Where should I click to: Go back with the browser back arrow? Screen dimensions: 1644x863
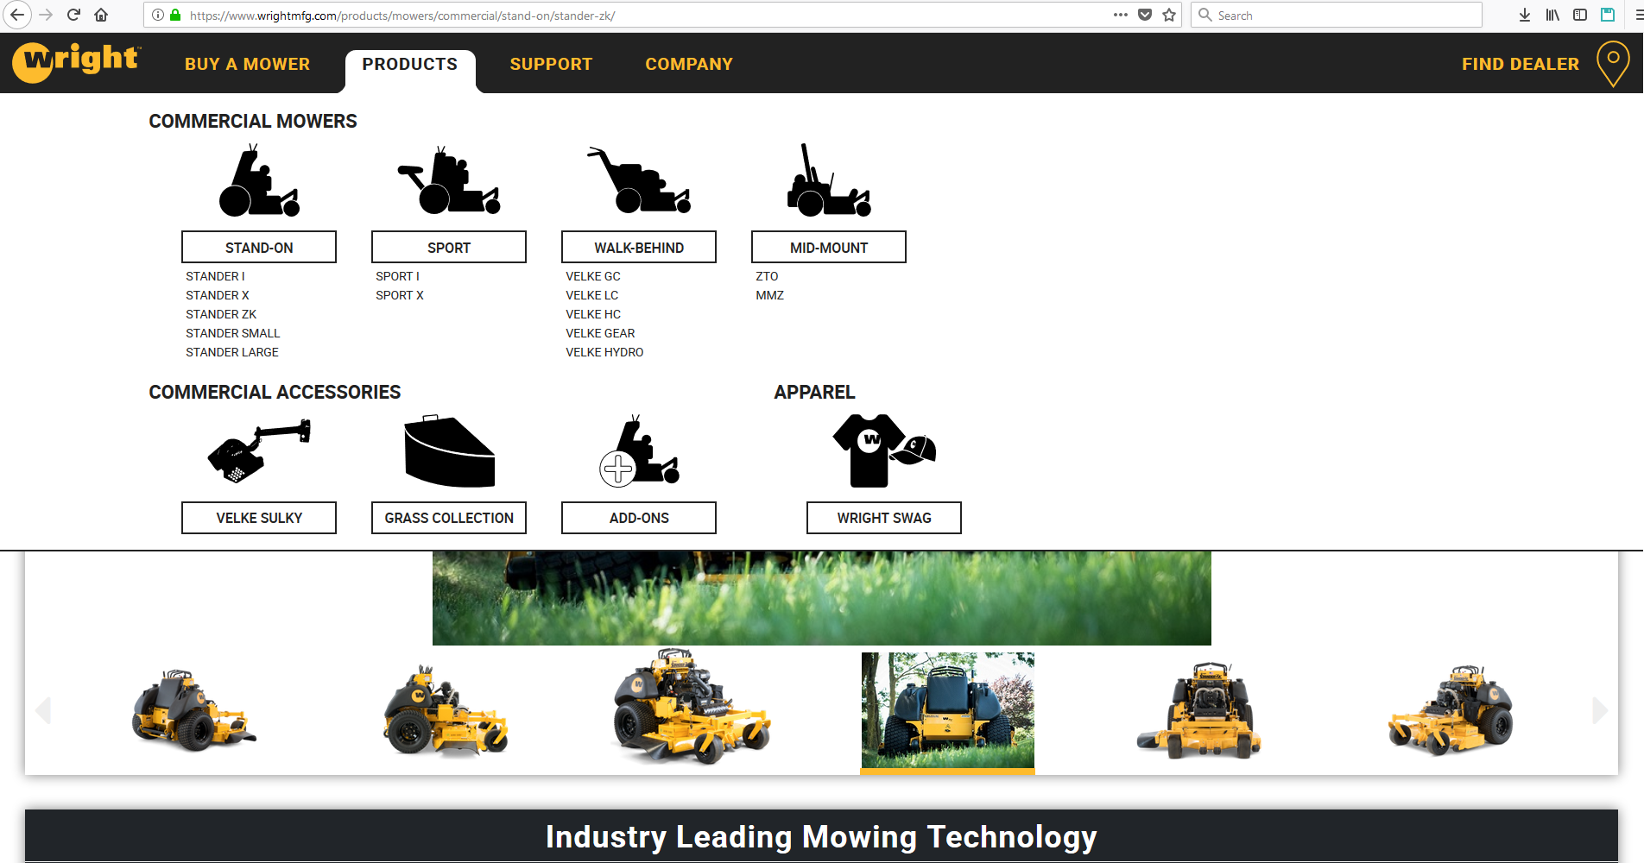tap(17, 15)
